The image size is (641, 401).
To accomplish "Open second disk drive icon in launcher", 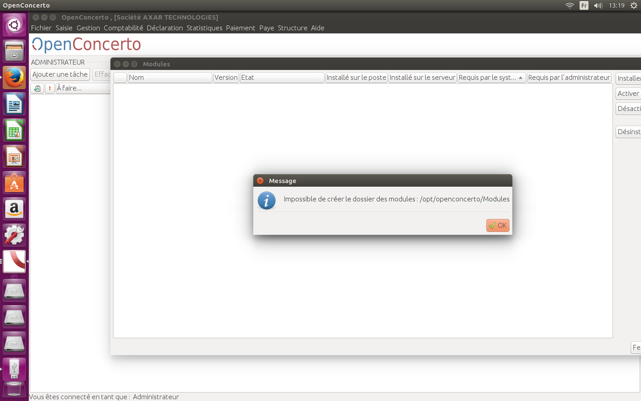I will [x=14, y=317].
